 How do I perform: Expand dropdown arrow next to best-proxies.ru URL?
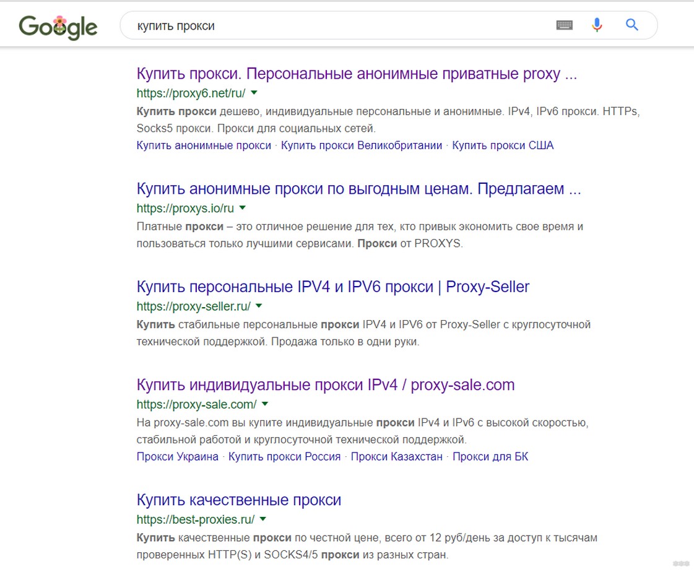click(263, 519)
